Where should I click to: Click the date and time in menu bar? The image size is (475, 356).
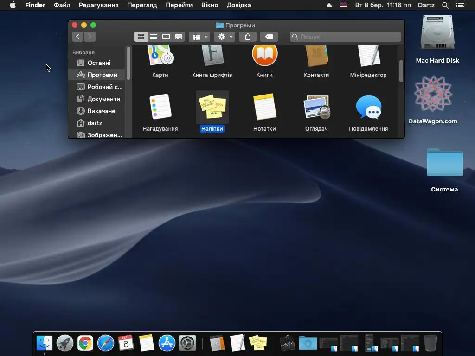[x=383, y=5]
